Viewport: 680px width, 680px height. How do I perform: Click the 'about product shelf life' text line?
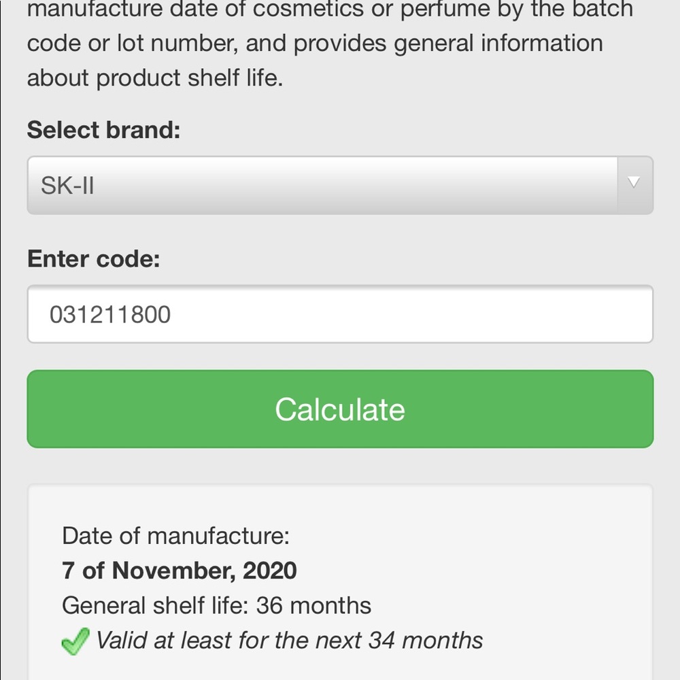point(155,78)
